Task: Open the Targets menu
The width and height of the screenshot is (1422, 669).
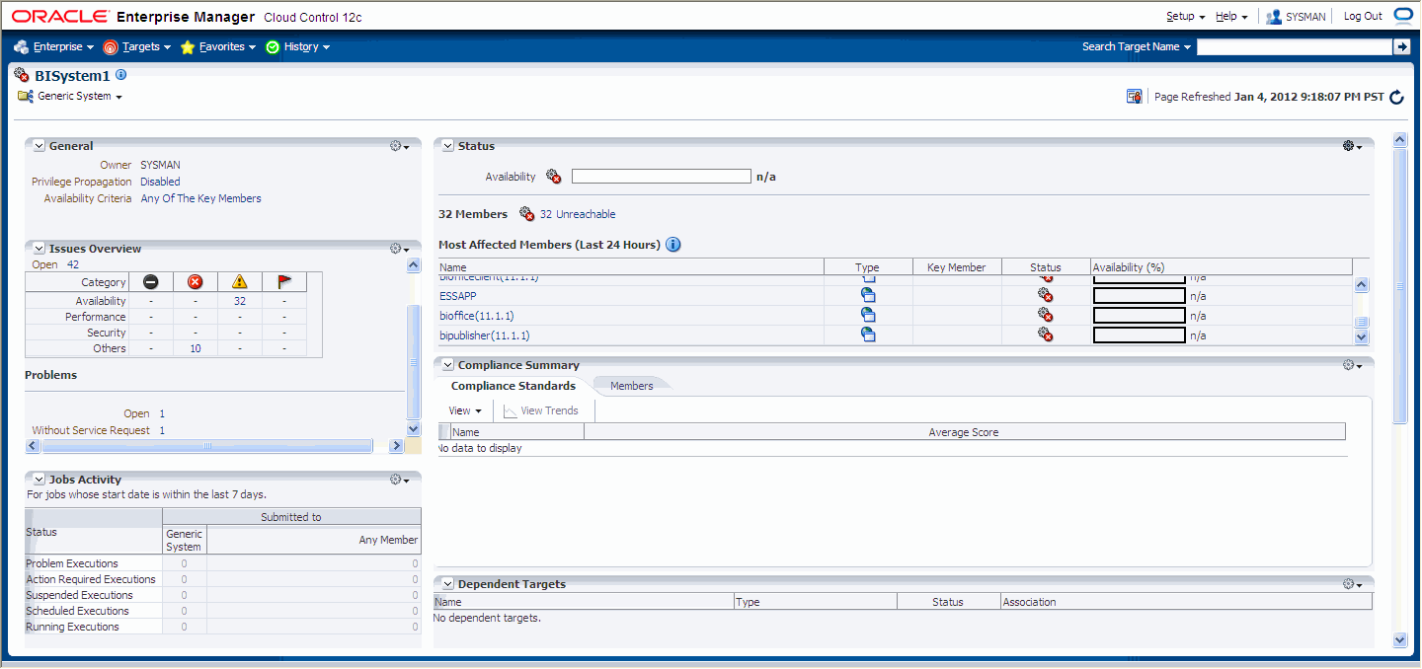Action: 136,46
